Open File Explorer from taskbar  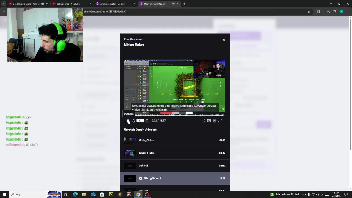point(84,194)
